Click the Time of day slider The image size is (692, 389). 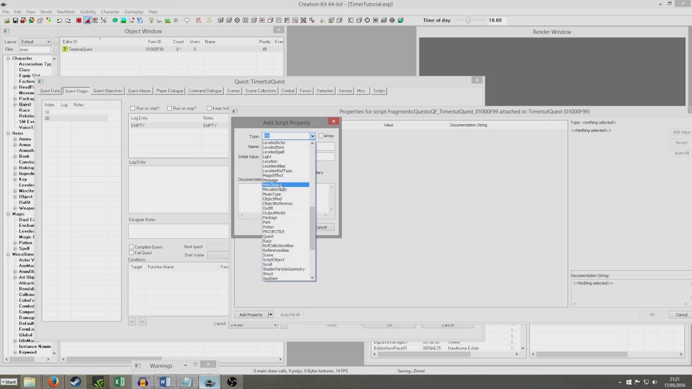(469, 21)
